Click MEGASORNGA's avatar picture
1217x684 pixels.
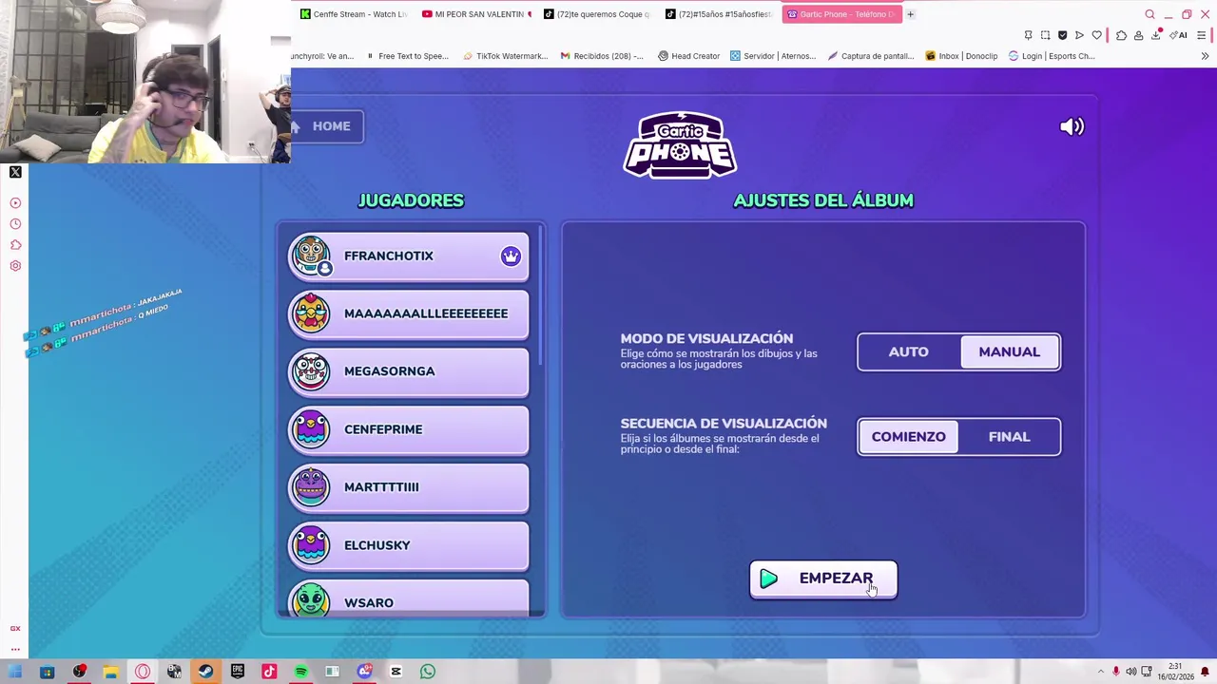311,371
